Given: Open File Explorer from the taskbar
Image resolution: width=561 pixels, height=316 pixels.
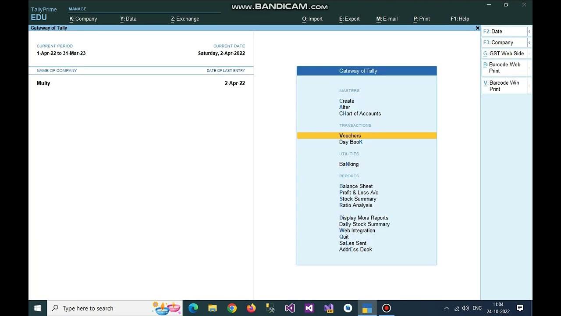Looking at the screenshot, I should (213, 308).
